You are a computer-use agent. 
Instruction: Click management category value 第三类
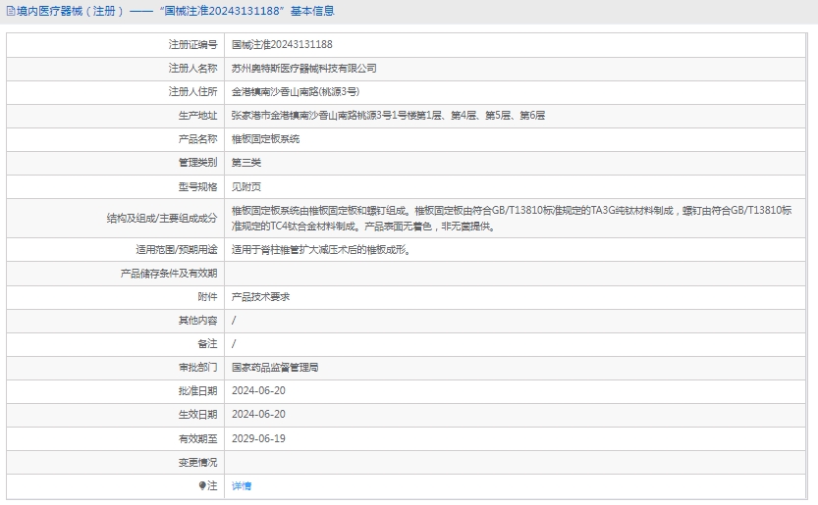(x=246, y=163)
